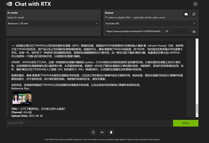
Task: Click the YT video or playlist URLs hint
Action: (135, 18)
